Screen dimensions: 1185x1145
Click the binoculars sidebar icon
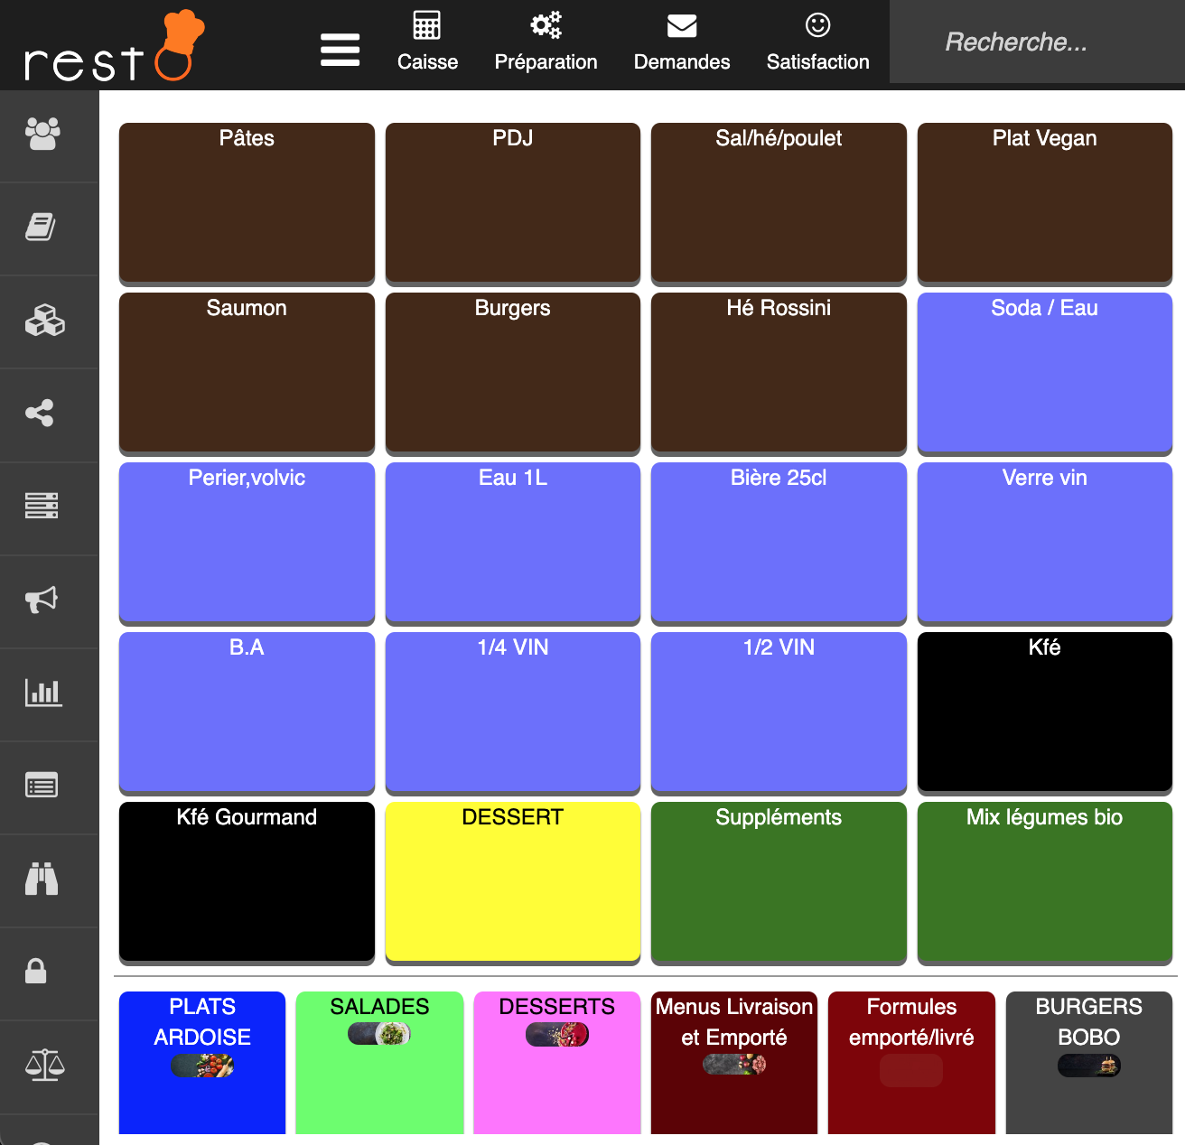[42, 879]
